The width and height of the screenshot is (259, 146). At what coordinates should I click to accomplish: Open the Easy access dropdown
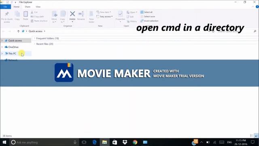coord(104,17)
